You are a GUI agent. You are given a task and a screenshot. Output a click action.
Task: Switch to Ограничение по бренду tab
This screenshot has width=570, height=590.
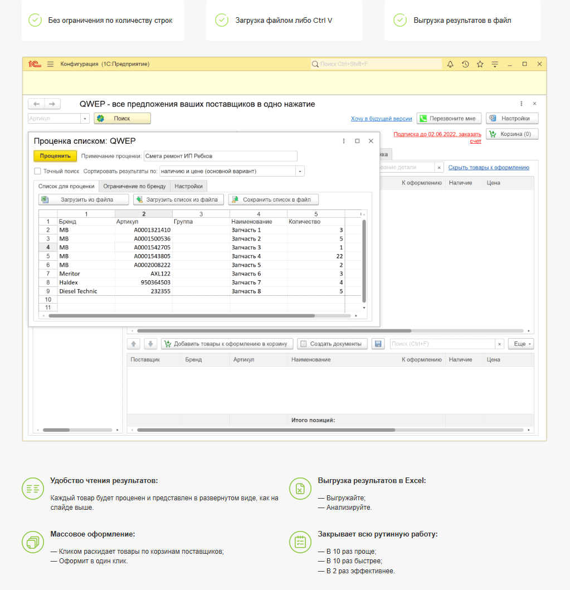(134, 186)
